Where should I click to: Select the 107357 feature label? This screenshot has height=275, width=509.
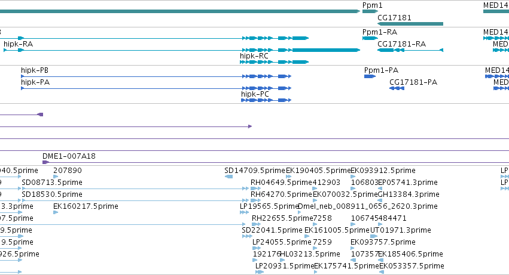coord(364,254)
